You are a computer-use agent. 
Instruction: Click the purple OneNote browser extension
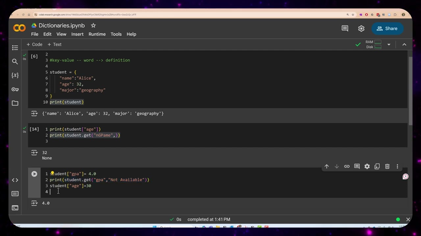coord(361,14)
